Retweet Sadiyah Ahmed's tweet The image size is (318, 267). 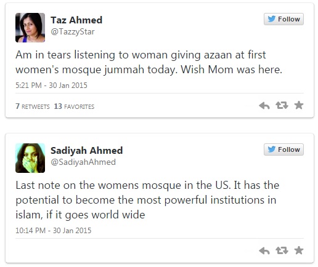click(x=282, y=250)
